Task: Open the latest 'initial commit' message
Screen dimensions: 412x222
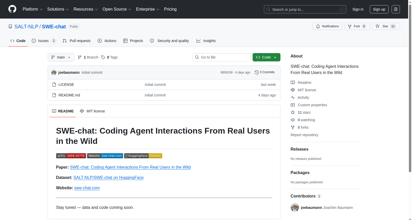Action: pos(92,72)
